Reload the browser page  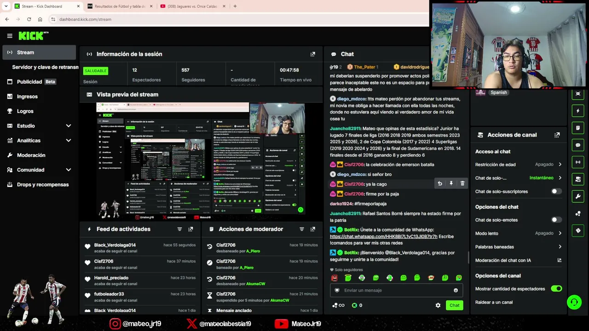click(x=29, y=19)
